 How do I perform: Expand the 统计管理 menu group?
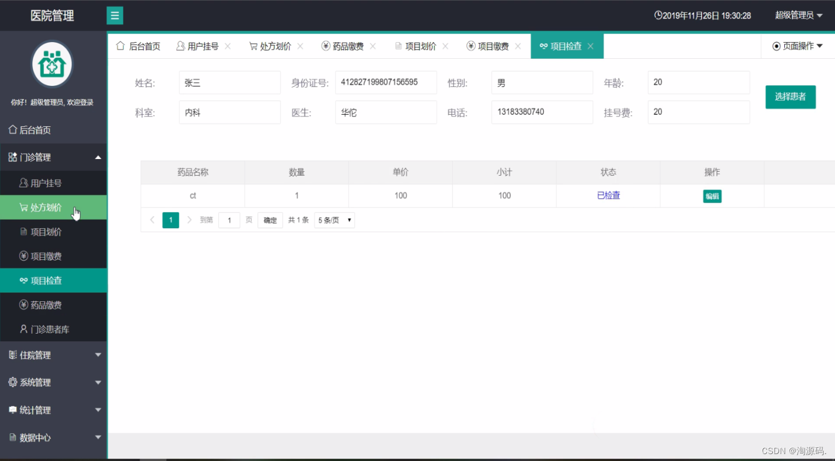pos(53,410)
